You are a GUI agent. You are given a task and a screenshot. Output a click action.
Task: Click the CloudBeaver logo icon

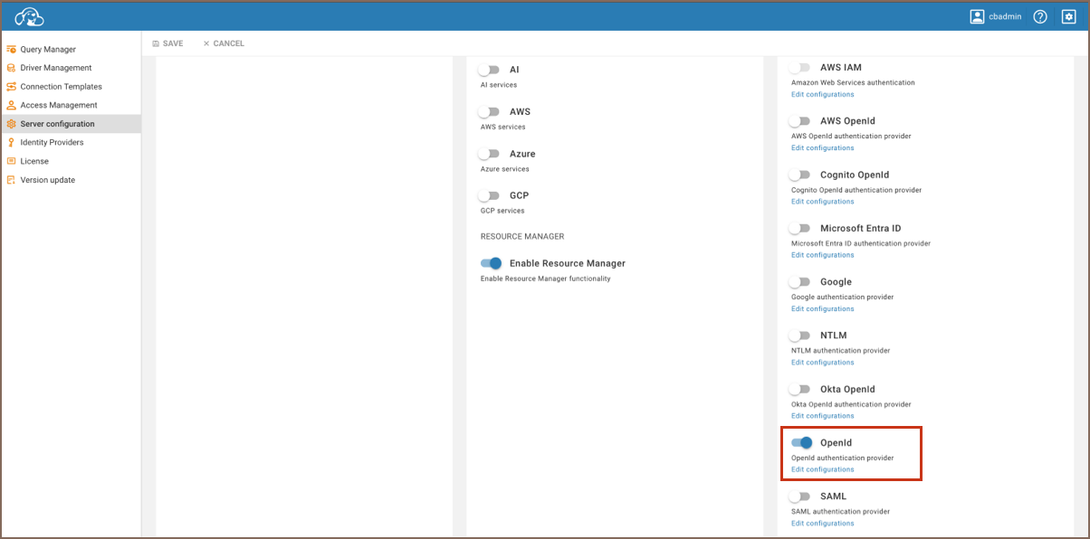click(x=29, y=16)
